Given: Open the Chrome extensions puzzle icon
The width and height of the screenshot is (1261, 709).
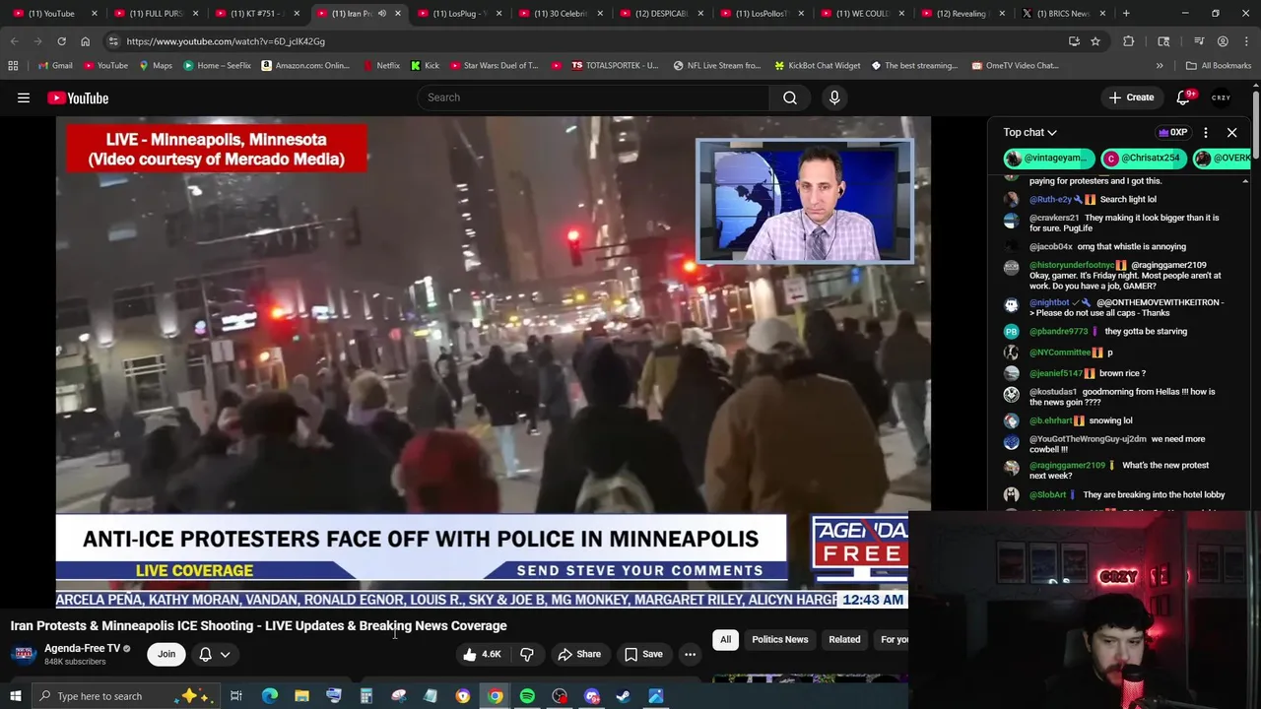Looking at the screenshot, I should (1129, 41).
